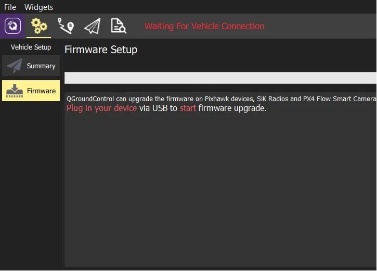Click the Summary paper plane icon
Screen dimensions: 377x271
click(x=15, y=66)
